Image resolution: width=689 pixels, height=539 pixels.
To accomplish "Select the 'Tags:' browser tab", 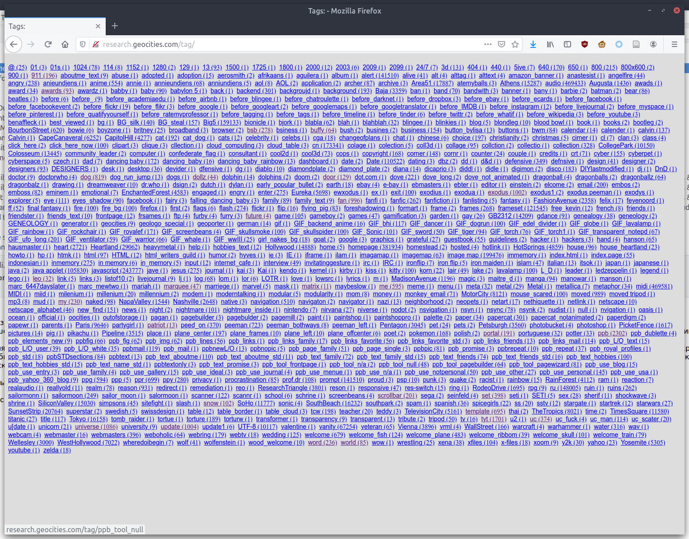I will pyautogui.click(x=50, y=26).
